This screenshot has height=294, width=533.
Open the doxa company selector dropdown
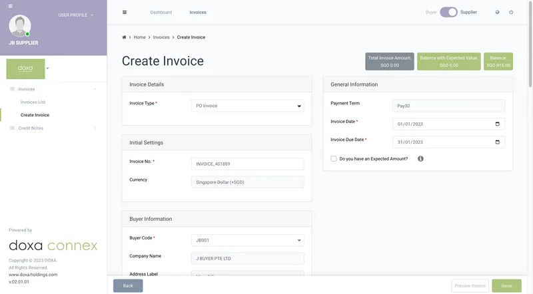pyautogui.click(x=47, y=68)
